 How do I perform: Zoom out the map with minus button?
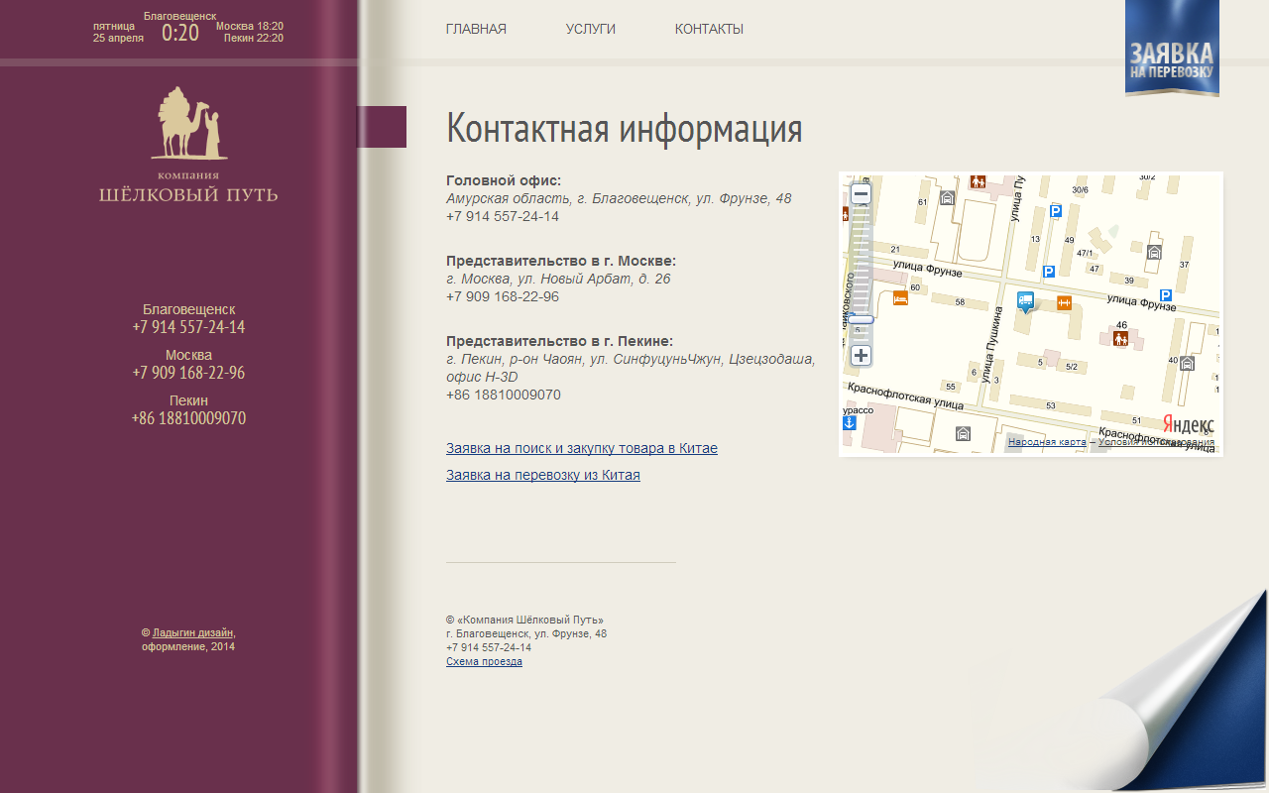point(861,194)
